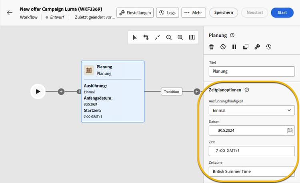Select the Transition label on canvas
Screen dimensions: 300x183
172,91
